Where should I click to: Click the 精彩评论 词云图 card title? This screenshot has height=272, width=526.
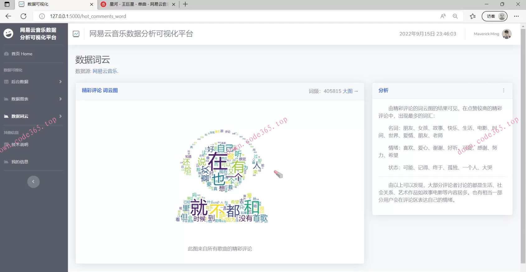coord(100,90)
